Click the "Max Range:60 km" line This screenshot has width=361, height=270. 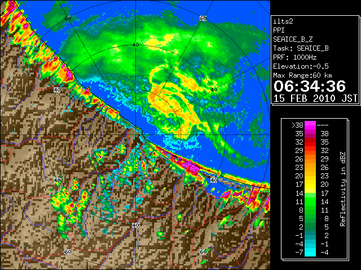302,75
